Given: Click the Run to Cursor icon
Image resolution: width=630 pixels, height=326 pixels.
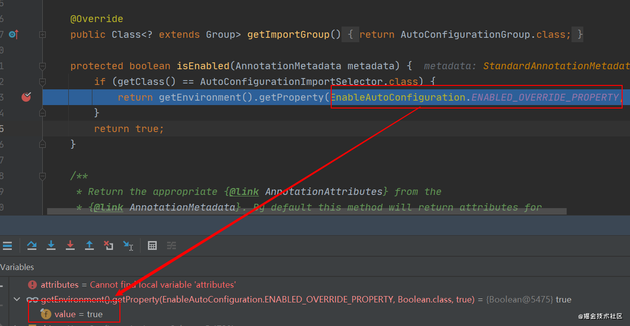Looking at the screenshot, I should pos(128,245).
